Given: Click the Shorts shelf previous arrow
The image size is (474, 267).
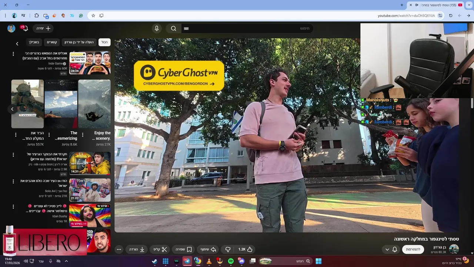Looking at the screenshot, I should 12,109.
